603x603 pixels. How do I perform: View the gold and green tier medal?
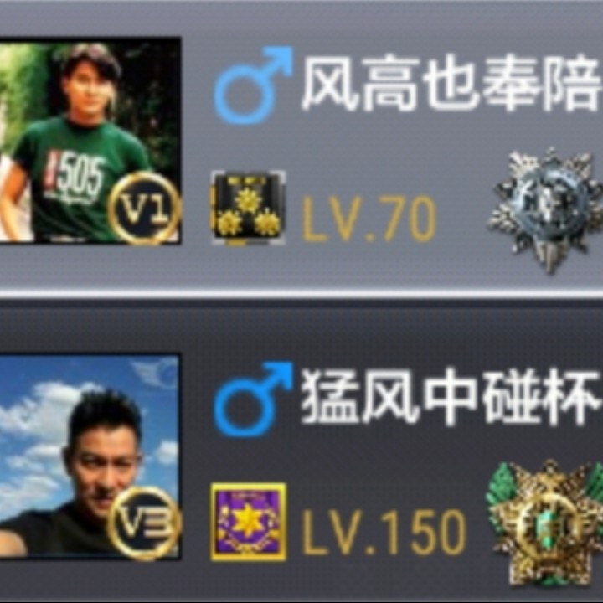pos(545,523)
